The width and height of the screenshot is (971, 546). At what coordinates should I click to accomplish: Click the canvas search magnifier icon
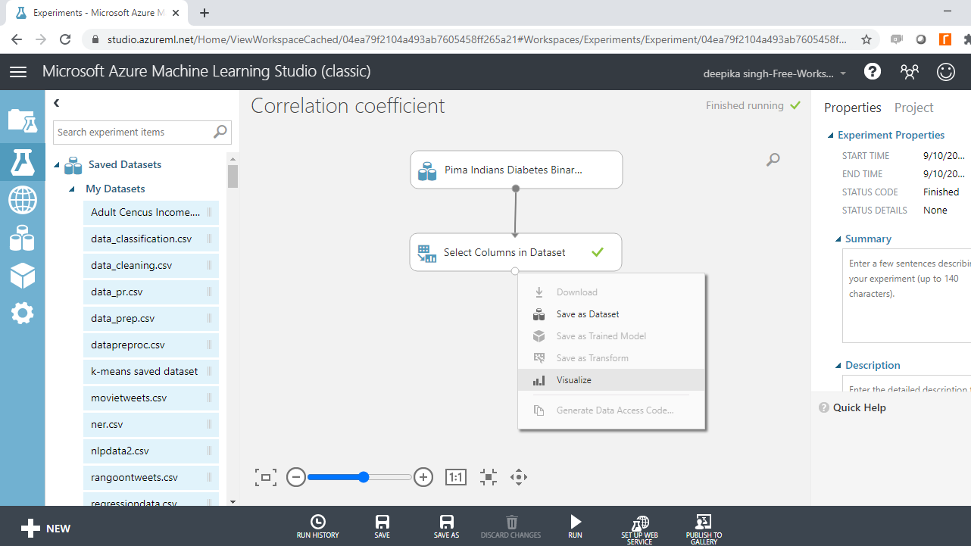point(773,160)
